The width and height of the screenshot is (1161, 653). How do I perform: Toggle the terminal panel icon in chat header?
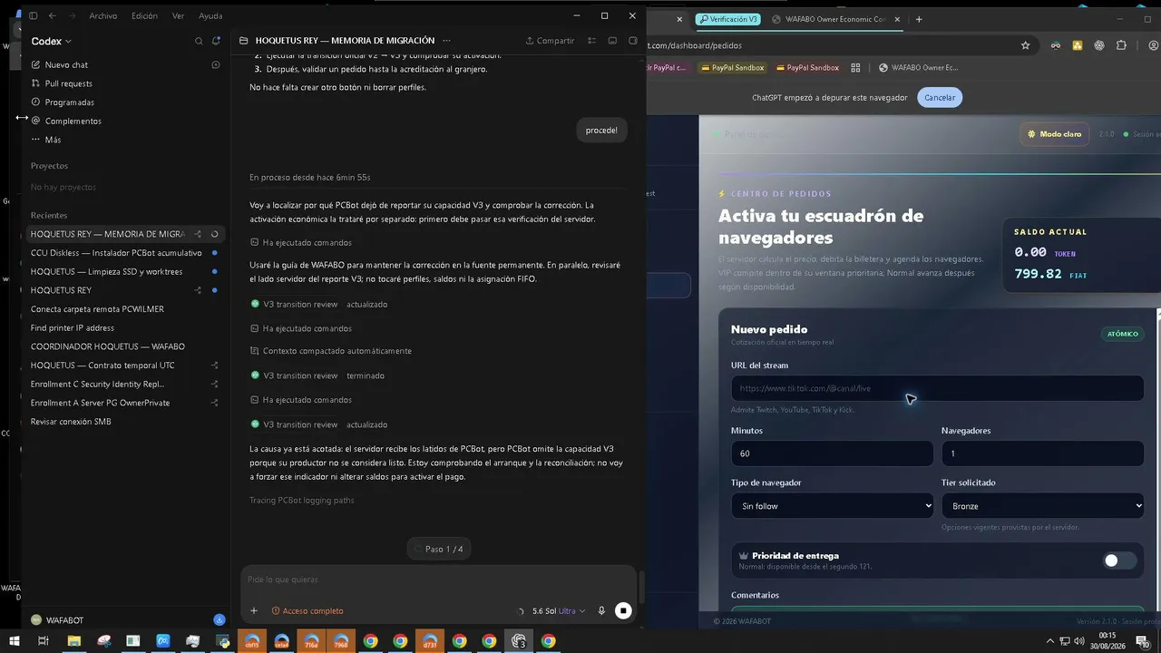(x=612, y=41)
